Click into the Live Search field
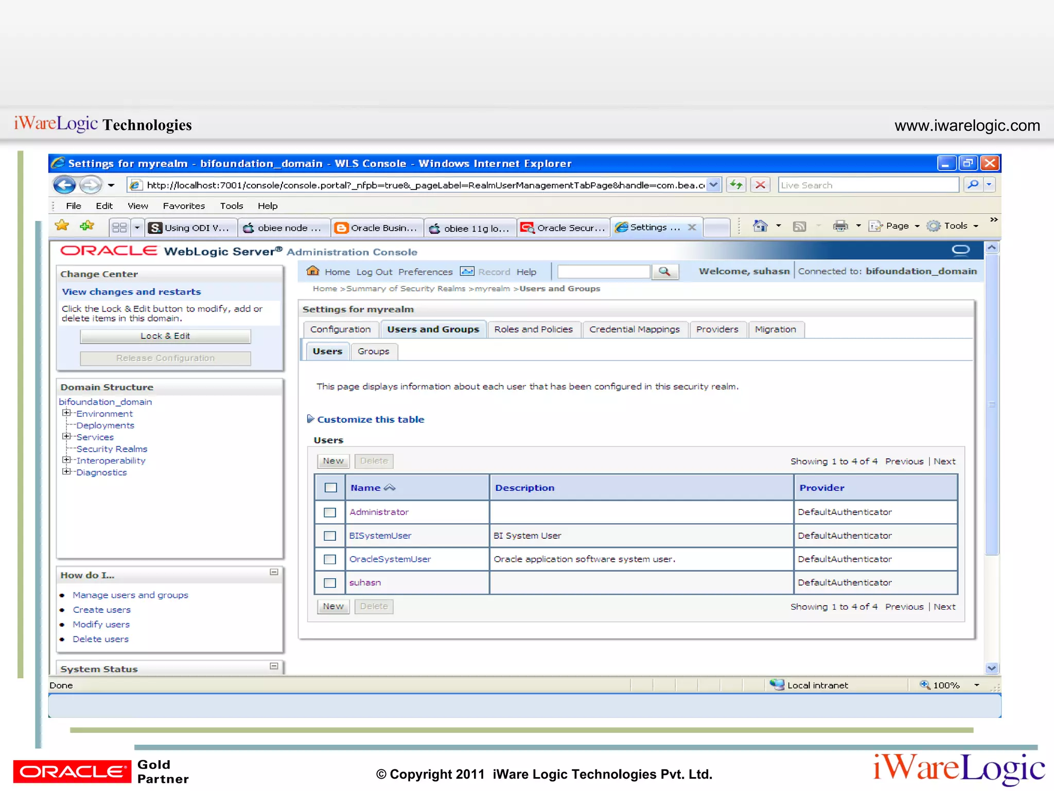Viewport: 1054px width, 791px height. click(x=868, y=185)
